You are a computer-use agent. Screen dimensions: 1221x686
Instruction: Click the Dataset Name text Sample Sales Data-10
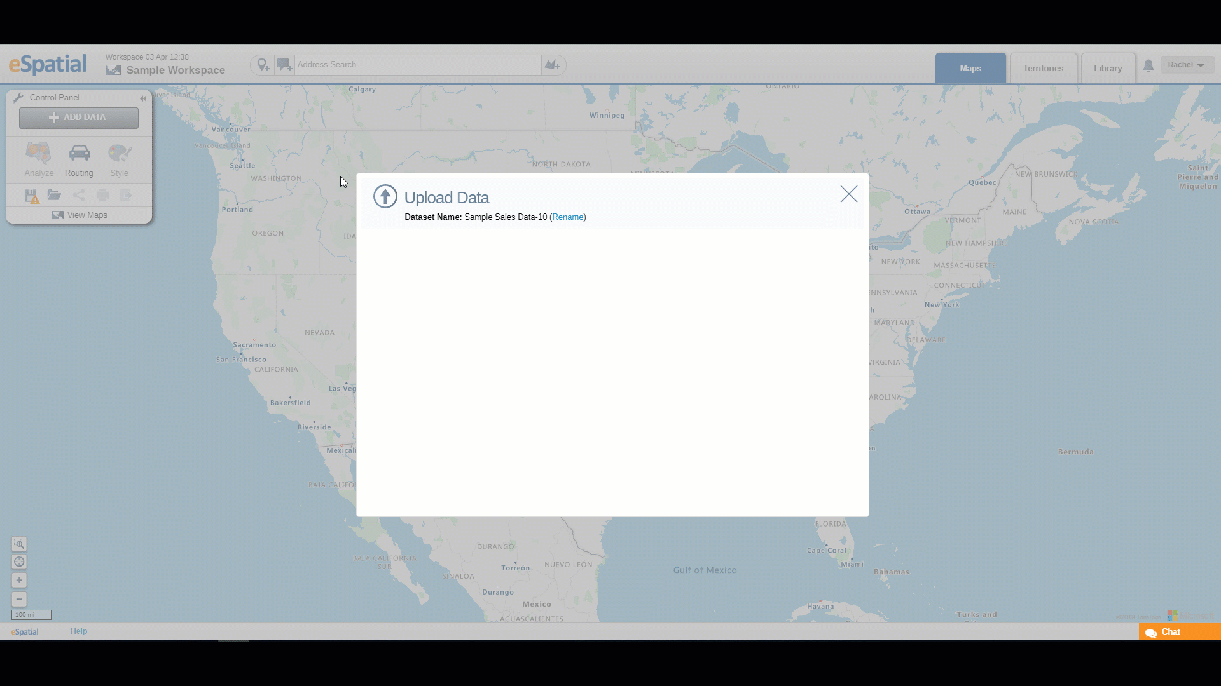(506, 217)
